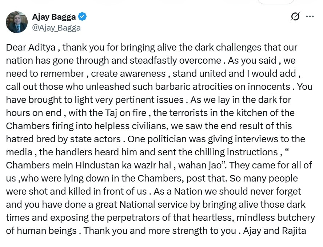323x247 pixels.
Task: Open the Grok explain-post icon
Action: 296,17
